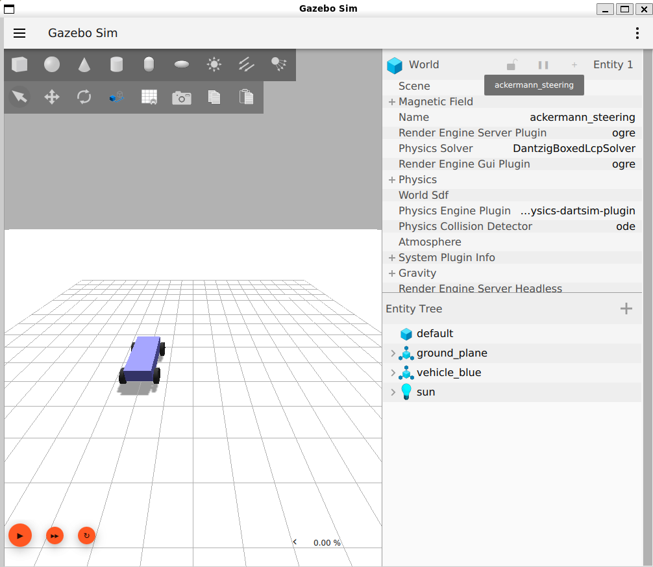Toggle the inspector pause icon
This screenshot has width=653, height=567.
click(543, 65)
